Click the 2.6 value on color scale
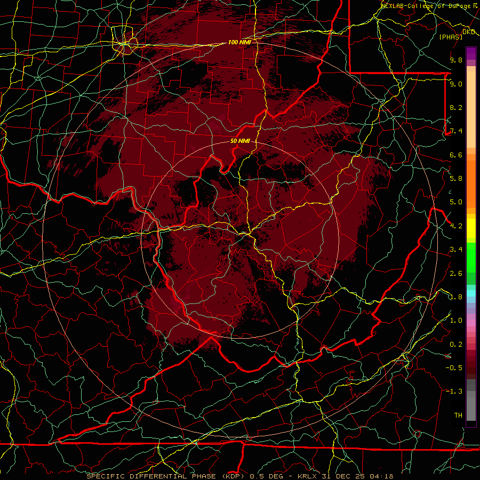480x480 pixels. pyautogui.click(x=456, y=274)
